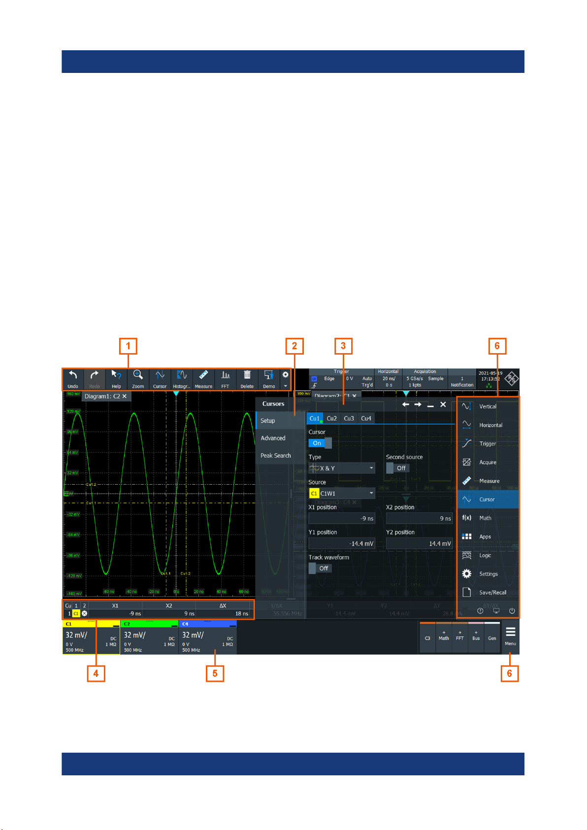This screenshot has width=587, height=830.
Task: Select the FFT tool in toolbar
Action: click(x=225, y=379)
